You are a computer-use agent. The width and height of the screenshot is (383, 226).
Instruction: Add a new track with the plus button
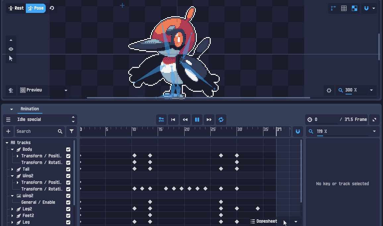[8, 131]
